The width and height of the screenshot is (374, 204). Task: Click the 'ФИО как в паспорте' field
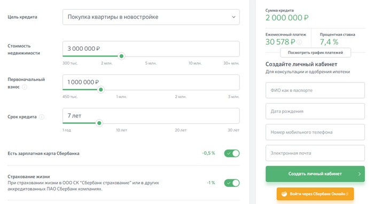click(315, 90)
